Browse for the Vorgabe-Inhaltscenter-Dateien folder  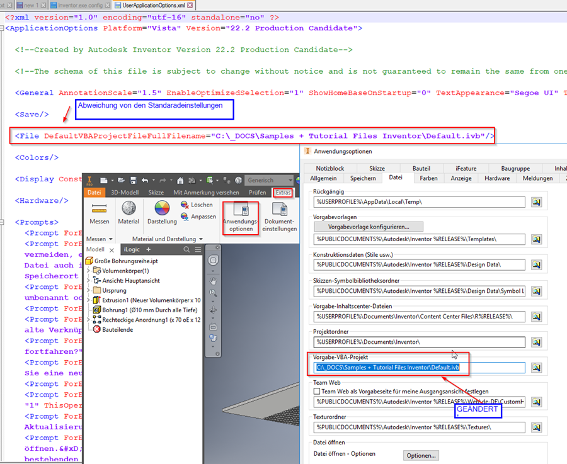point(536,317)
